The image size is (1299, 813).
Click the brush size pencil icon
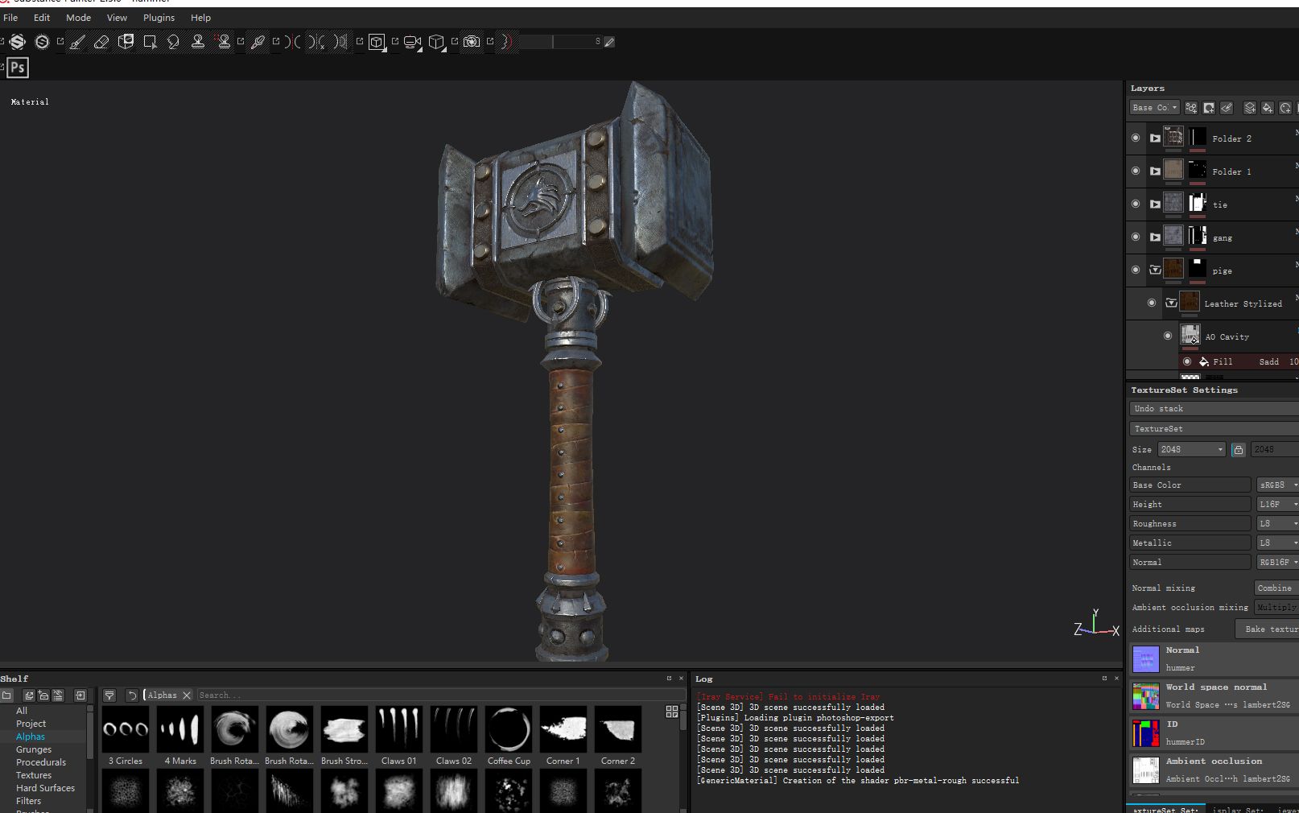click(x=609, y=42)
